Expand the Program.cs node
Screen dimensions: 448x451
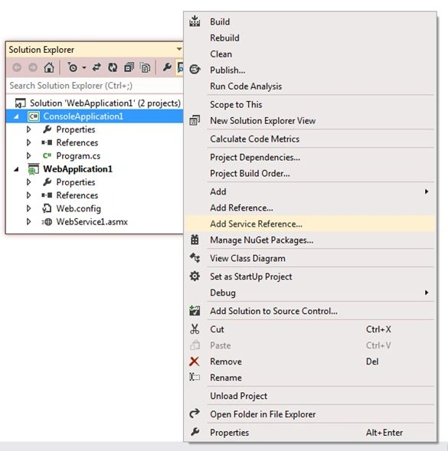tap(28, 156)
